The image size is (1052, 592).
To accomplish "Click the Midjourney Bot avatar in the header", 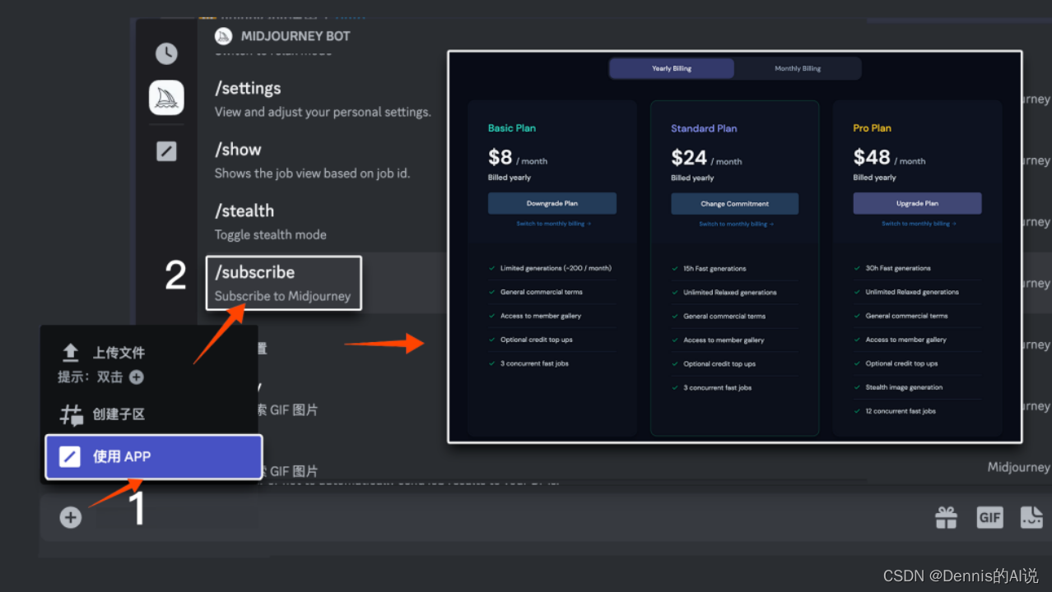I will [223, 36].
